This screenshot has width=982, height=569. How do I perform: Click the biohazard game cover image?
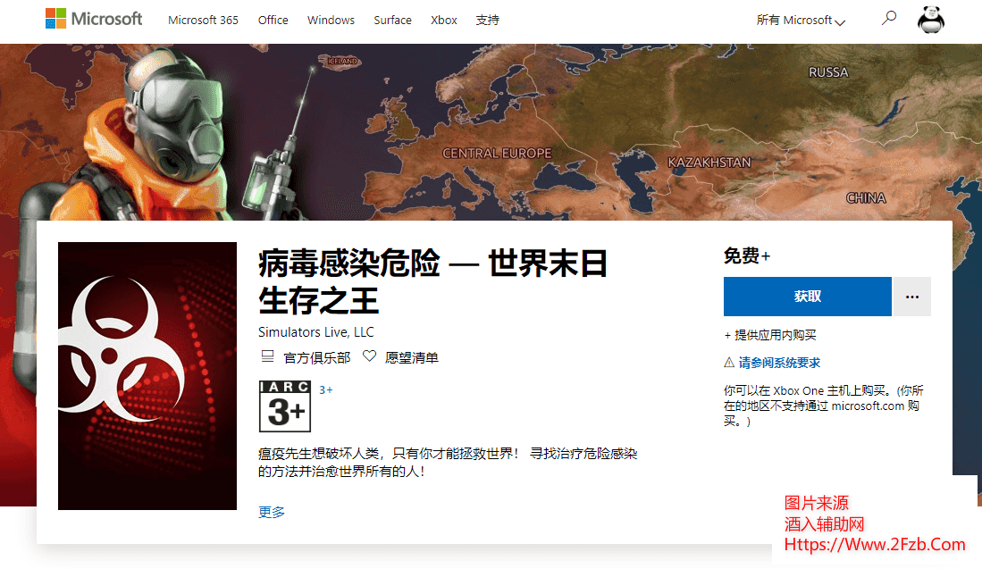(x=147, y=375)
